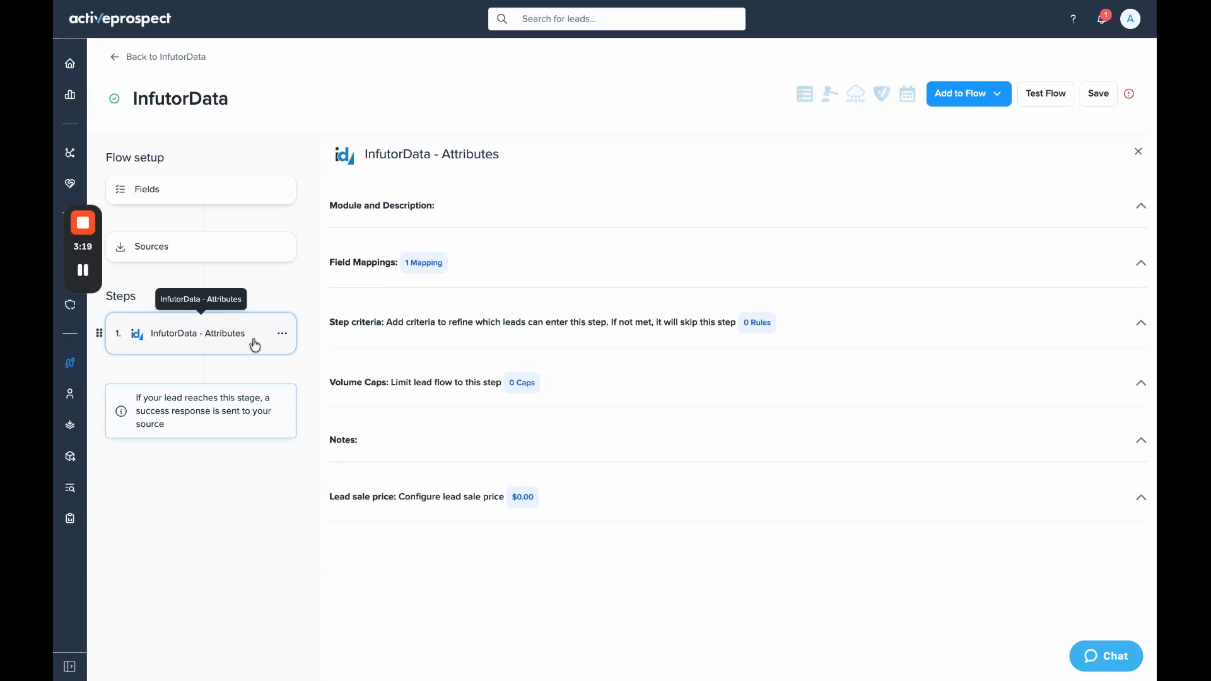Open the Add to Flow dropdown

[969, 94]
